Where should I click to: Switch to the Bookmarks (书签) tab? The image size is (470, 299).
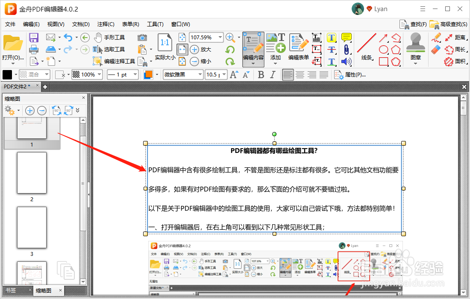pyautogui.click(x=11, y=290)
